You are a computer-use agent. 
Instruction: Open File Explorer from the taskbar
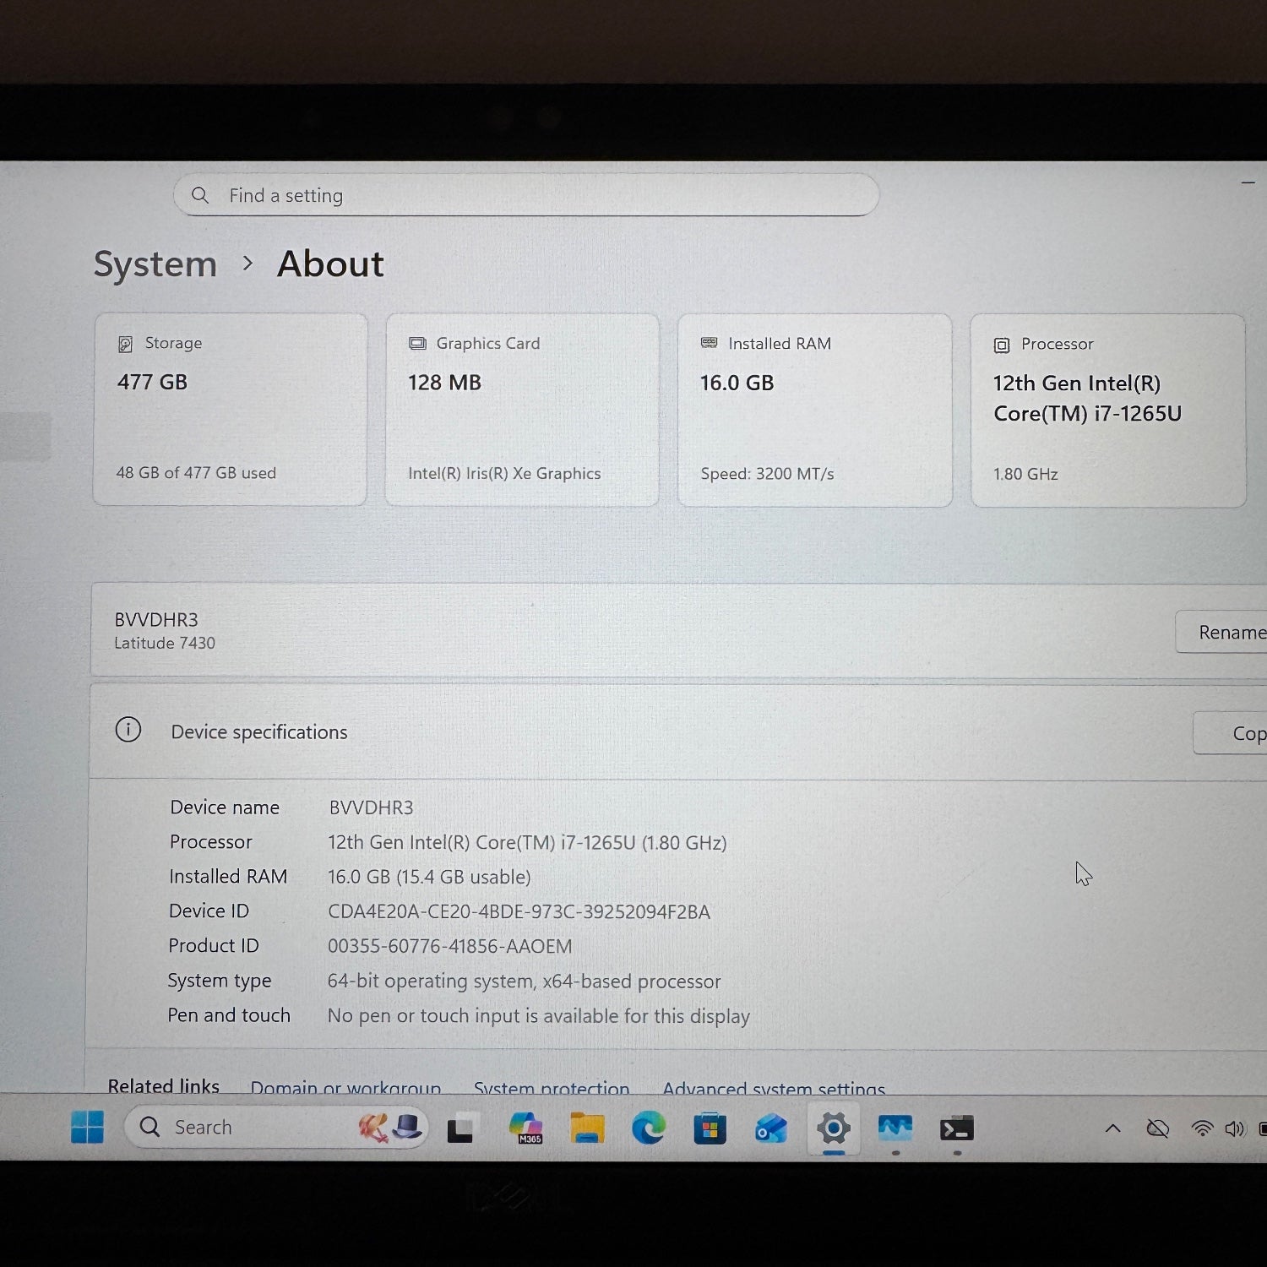tap(587, 1128)
